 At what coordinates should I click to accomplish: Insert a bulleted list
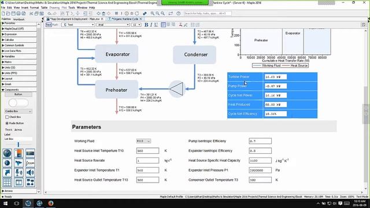[193, 25]
